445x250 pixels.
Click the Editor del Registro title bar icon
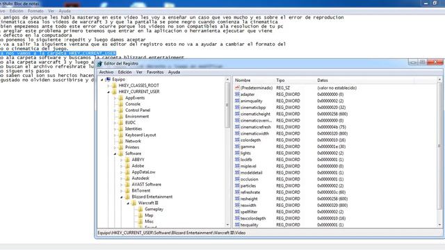[99, 64]
